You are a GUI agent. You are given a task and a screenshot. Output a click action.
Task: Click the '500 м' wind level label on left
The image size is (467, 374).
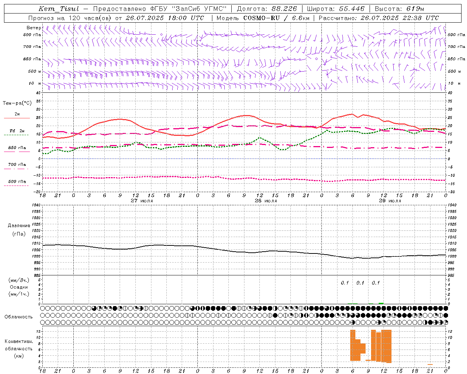coord(35,71)
